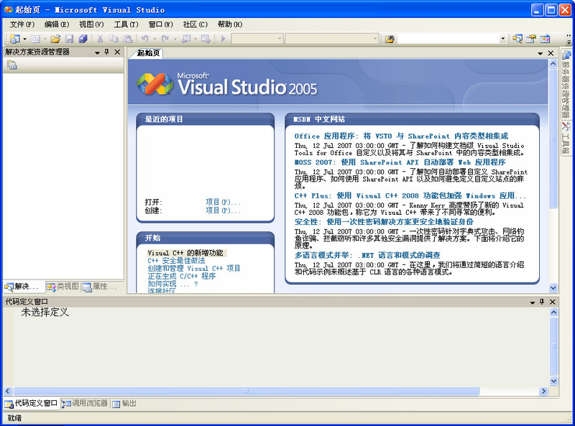The width and height of the screenshot is (575, 426).
Task: Open the 帮助(H) menu
Action: [229, 24]
